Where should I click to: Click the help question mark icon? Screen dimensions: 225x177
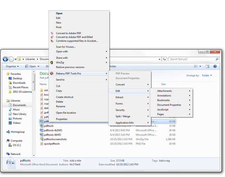(x=215, y=66)
